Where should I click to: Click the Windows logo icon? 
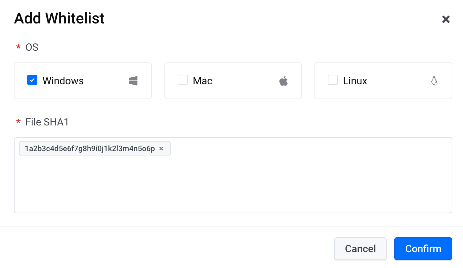pyautogui.click(x=133, y=81)
